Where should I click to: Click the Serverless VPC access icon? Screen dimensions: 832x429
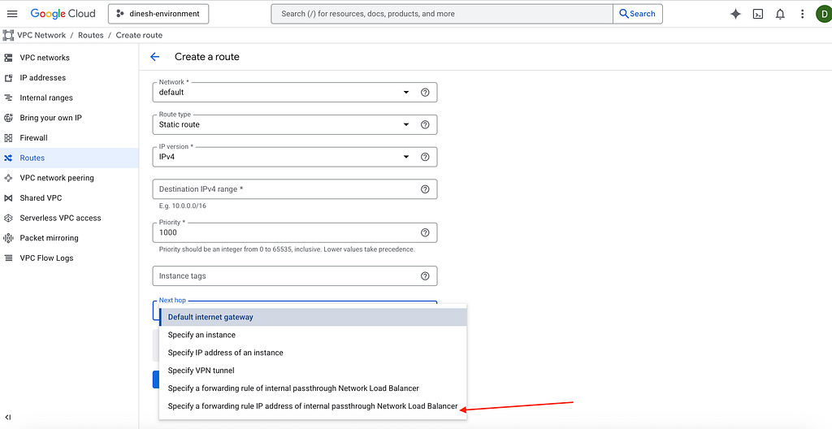point(8,219)
